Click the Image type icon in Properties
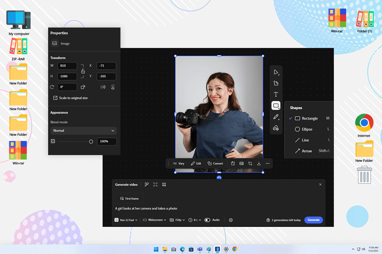The width and height of the screenshot is (382, 254). pos(54,43)
